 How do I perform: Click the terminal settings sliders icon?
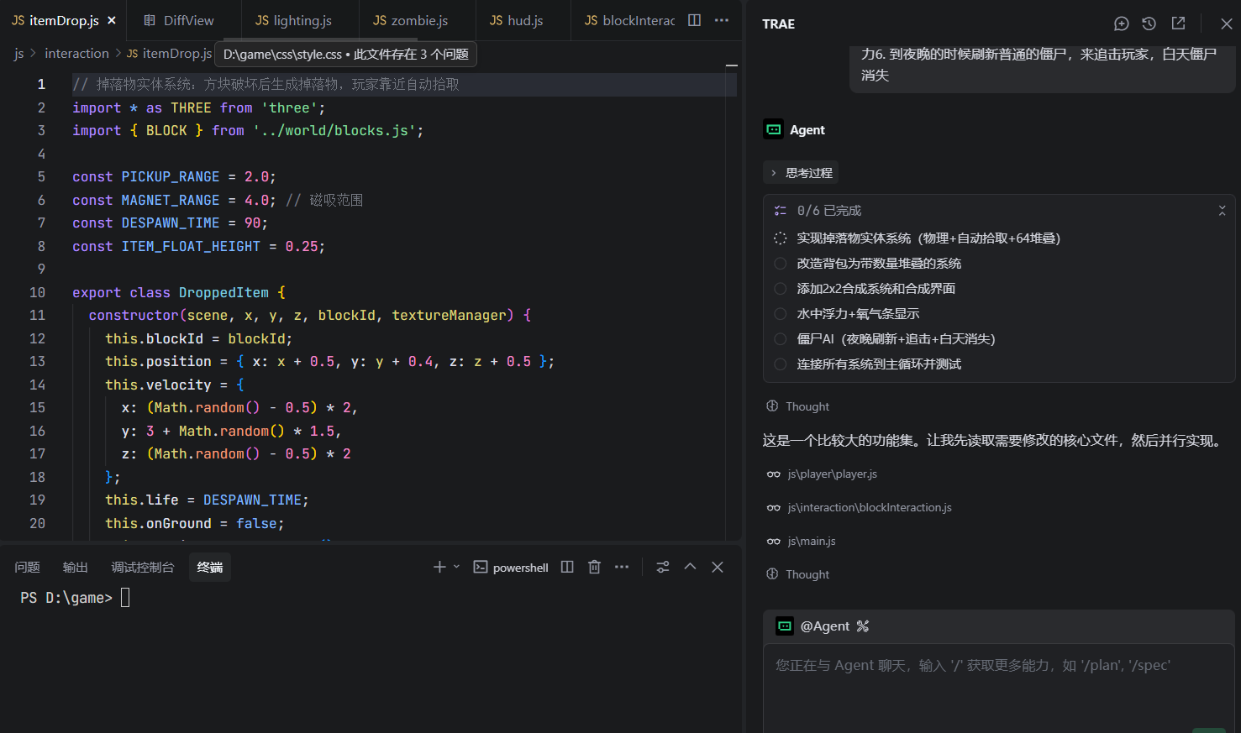[663, 568]
